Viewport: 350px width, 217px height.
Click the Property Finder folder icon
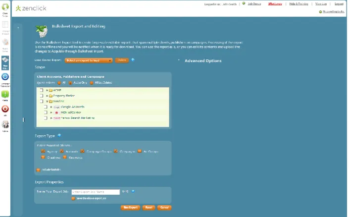coord(50,96)
